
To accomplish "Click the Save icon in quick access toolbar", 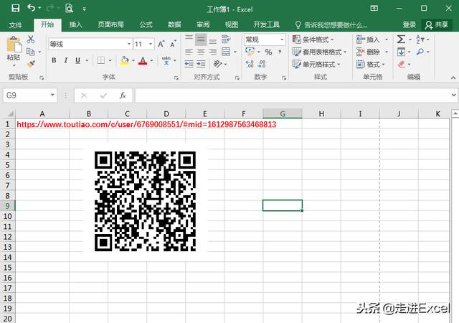I will pyautogui.click(x=15, y=8).
